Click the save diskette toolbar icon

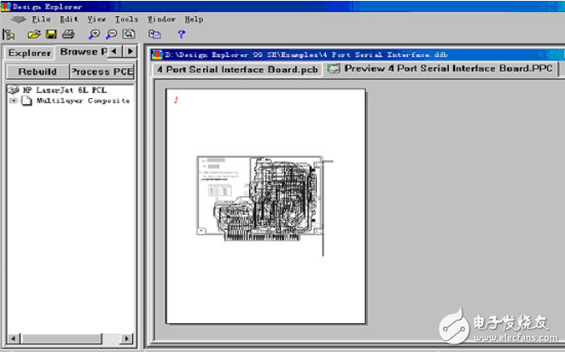[51, 34]
